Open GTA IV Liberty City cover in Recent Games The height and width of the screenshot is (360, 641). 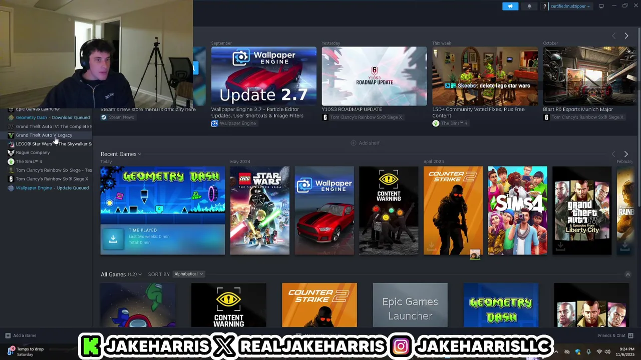click(x=582, y=210)
